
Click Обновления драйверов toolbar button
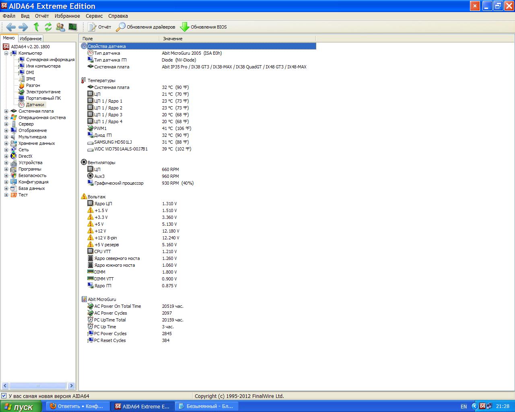coord(146,27)
